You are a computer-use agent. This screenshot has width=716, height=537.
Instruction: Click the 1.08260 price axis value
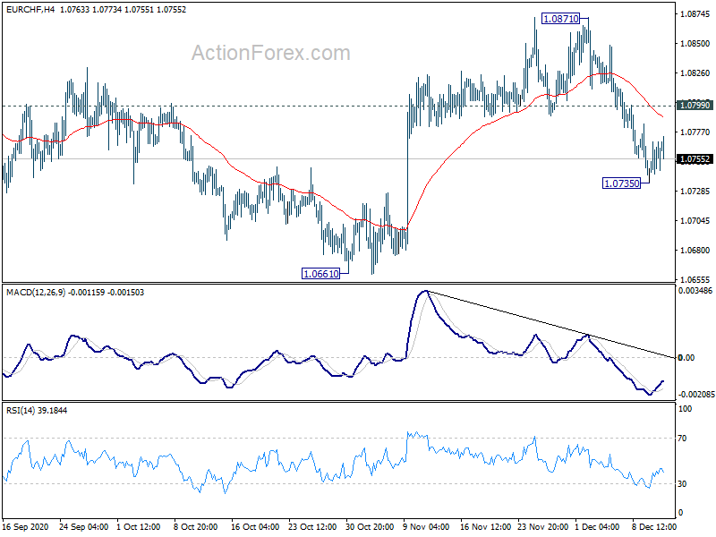[x=695, y=73]
